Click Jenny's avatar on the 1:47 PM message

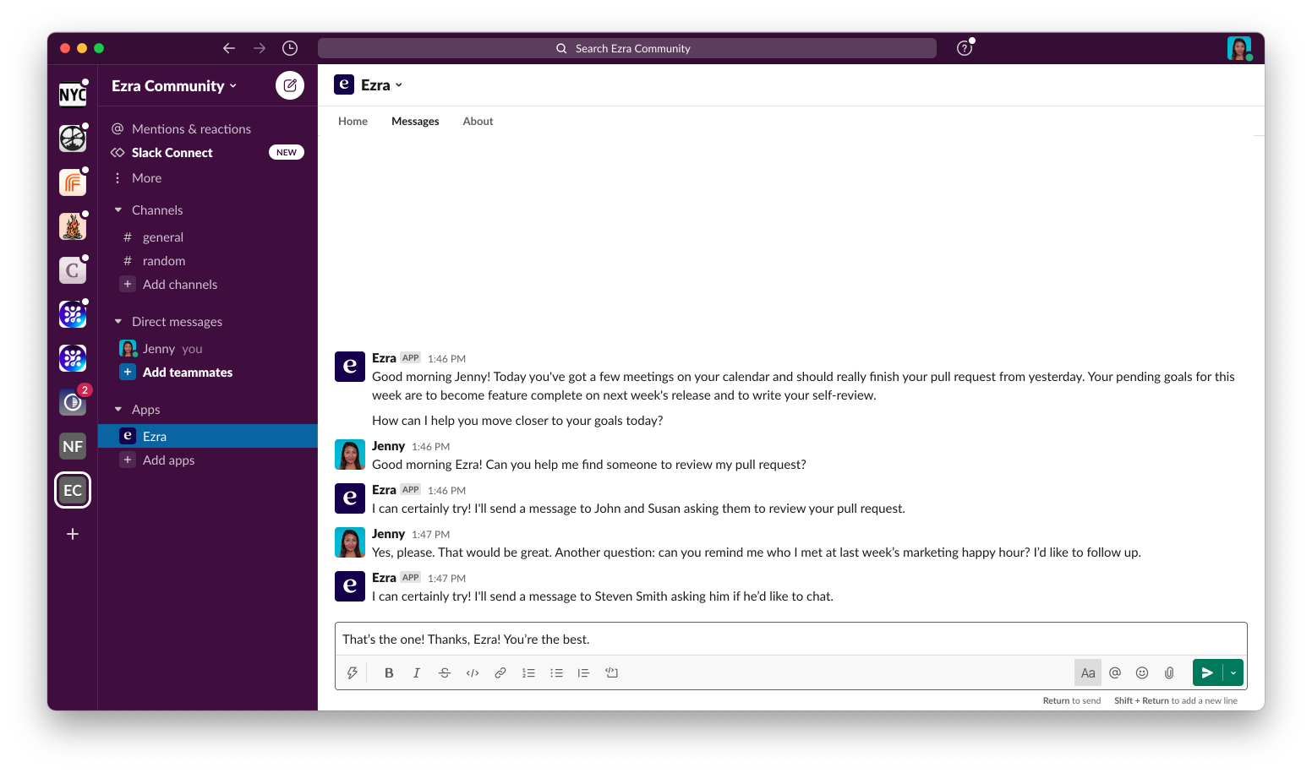click(x=350, y=542)
